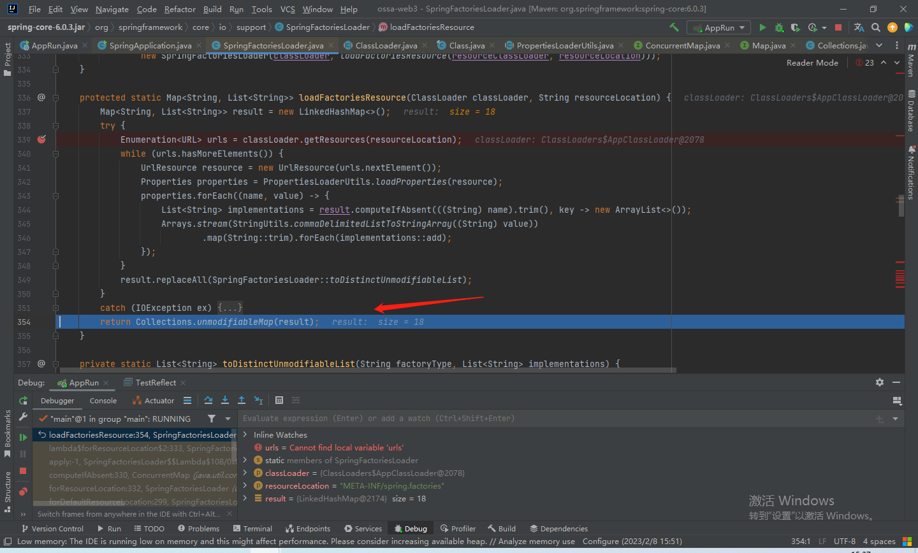The image size is (918, 553).
Task: Pause program in the debug sidebar
Action: pos(23,454)
